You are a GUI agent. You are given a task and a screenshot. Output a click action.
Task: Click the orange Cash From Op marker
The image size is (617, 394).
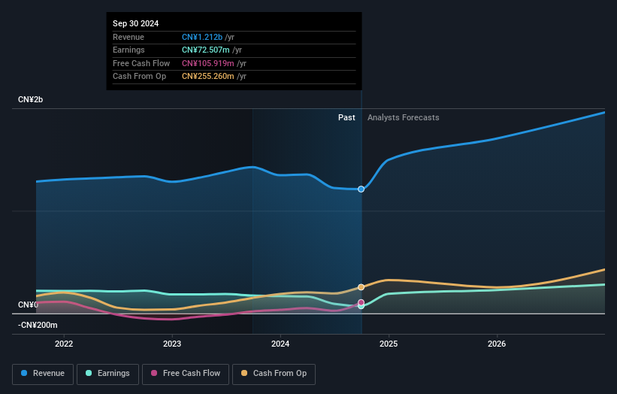pos(361,287)
